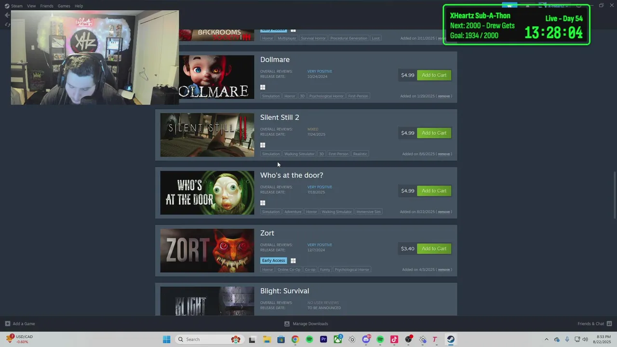Image resolution: width=617 pixels, height=347 pixels.
Task: Open the Silent Still 2 title link
Action: [x=280, y=118]
